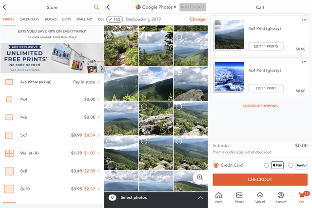Select the forest trail photo circle
Image resolution: width=312 pixels, height=208 pixels.
pos(109,37)
